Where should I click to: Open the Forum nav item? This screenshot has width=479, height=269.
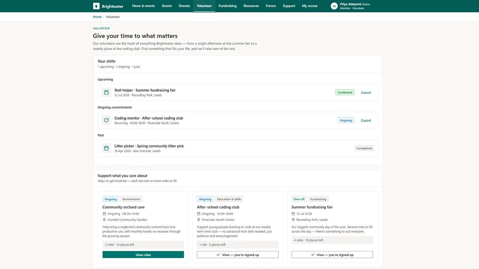point(271,6)
